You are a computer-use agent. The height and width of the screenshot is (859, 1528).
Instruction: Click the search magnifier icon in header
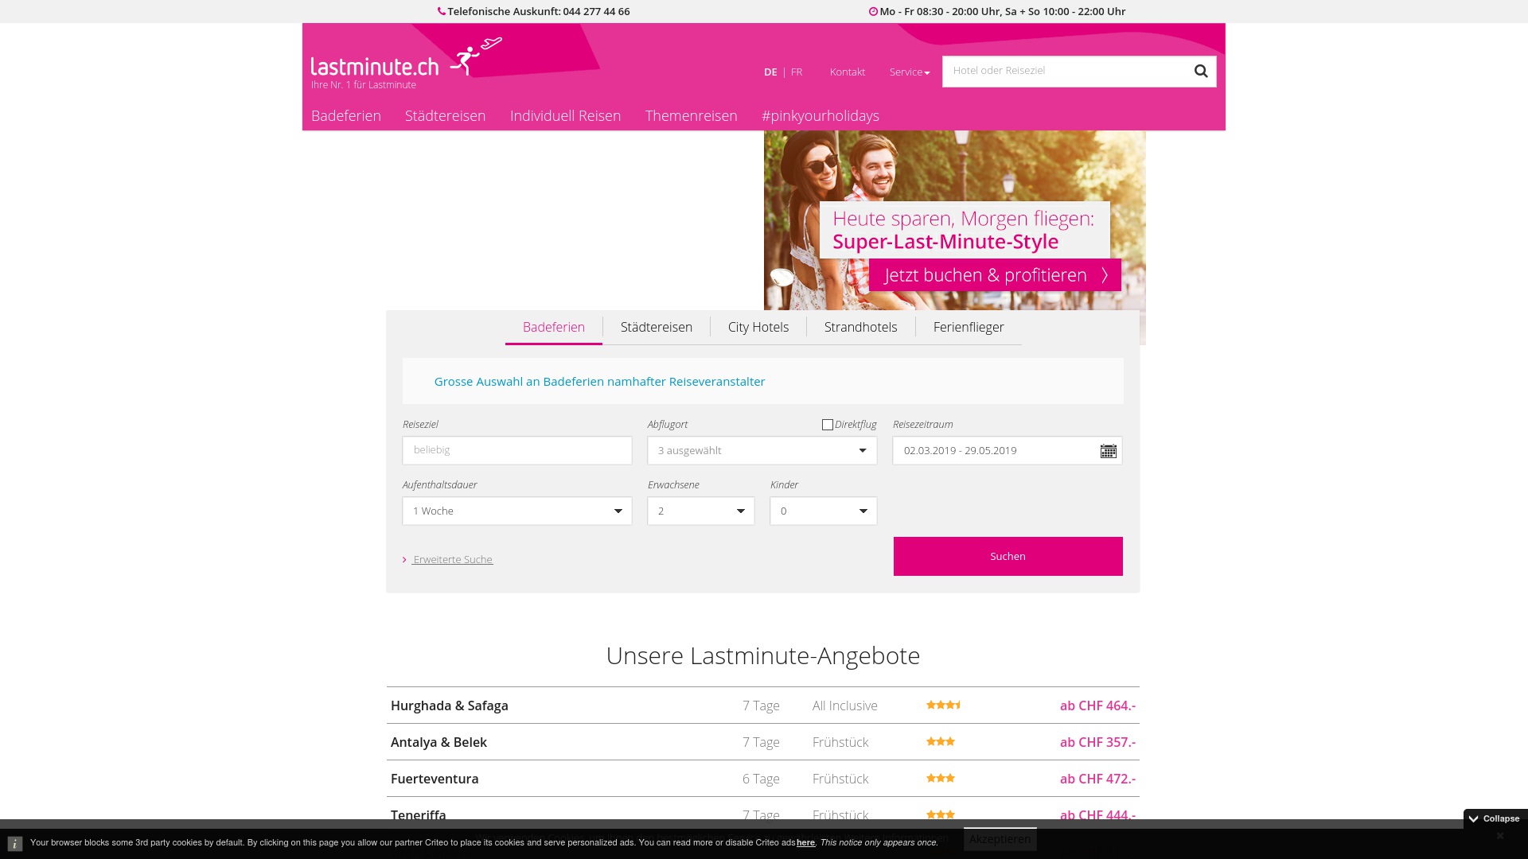point(1200,72)
